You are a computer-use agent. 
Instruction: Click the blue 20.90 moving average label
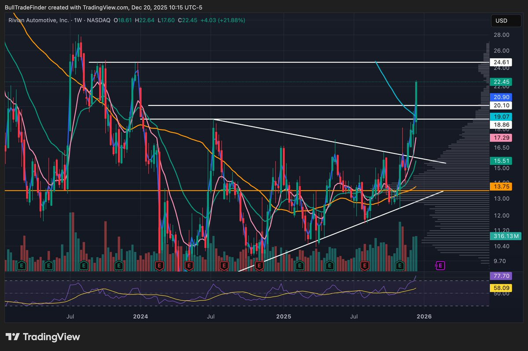tap(501, 97)
